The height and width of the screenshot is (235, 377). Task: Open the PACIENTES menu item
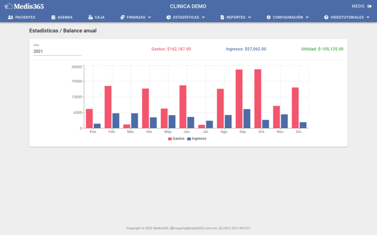pyautogui.click(x=25, y=17)
